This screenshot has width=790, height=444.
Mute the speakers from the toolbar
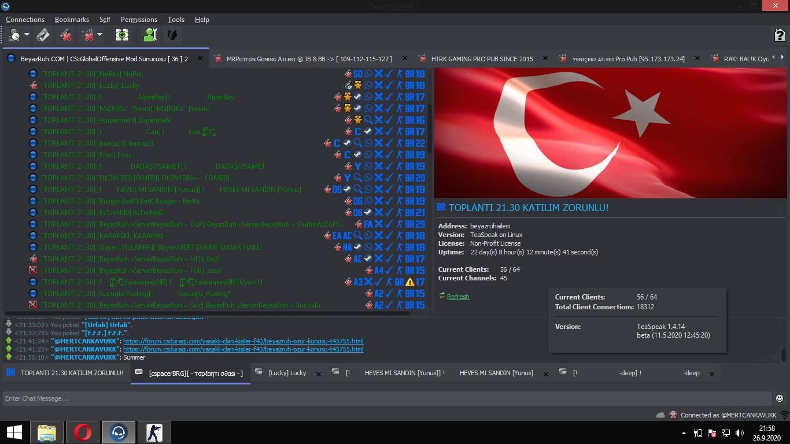point(88,35)
